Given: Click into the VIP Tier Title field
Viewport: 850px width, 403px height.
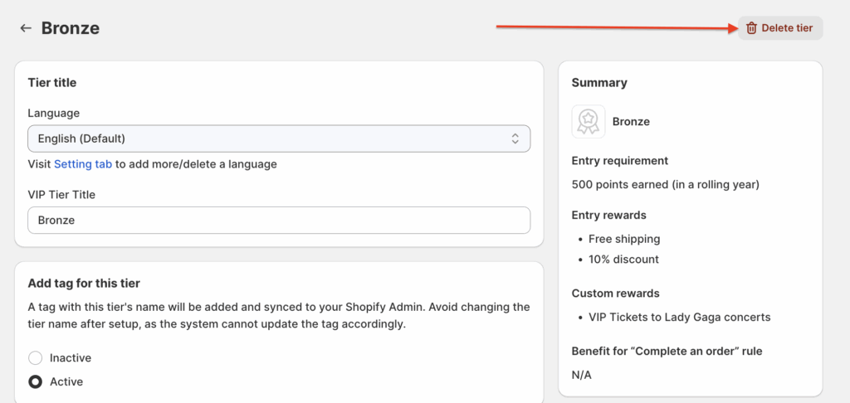Looking at the screenshot, I should point(278,221).
